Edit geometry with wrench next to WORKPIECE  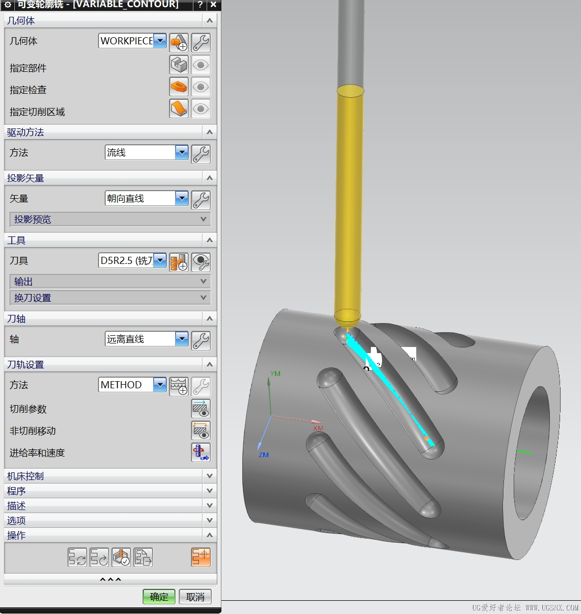pos(201,43)
